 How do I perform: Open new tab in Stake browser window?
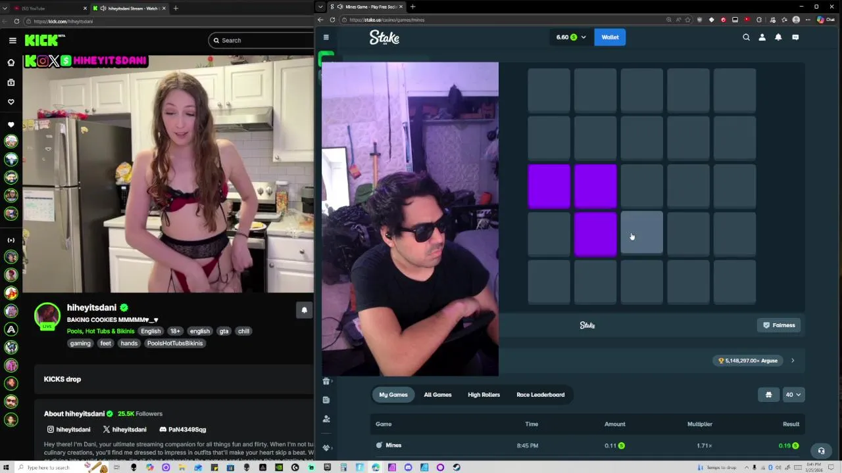[412, 7]
